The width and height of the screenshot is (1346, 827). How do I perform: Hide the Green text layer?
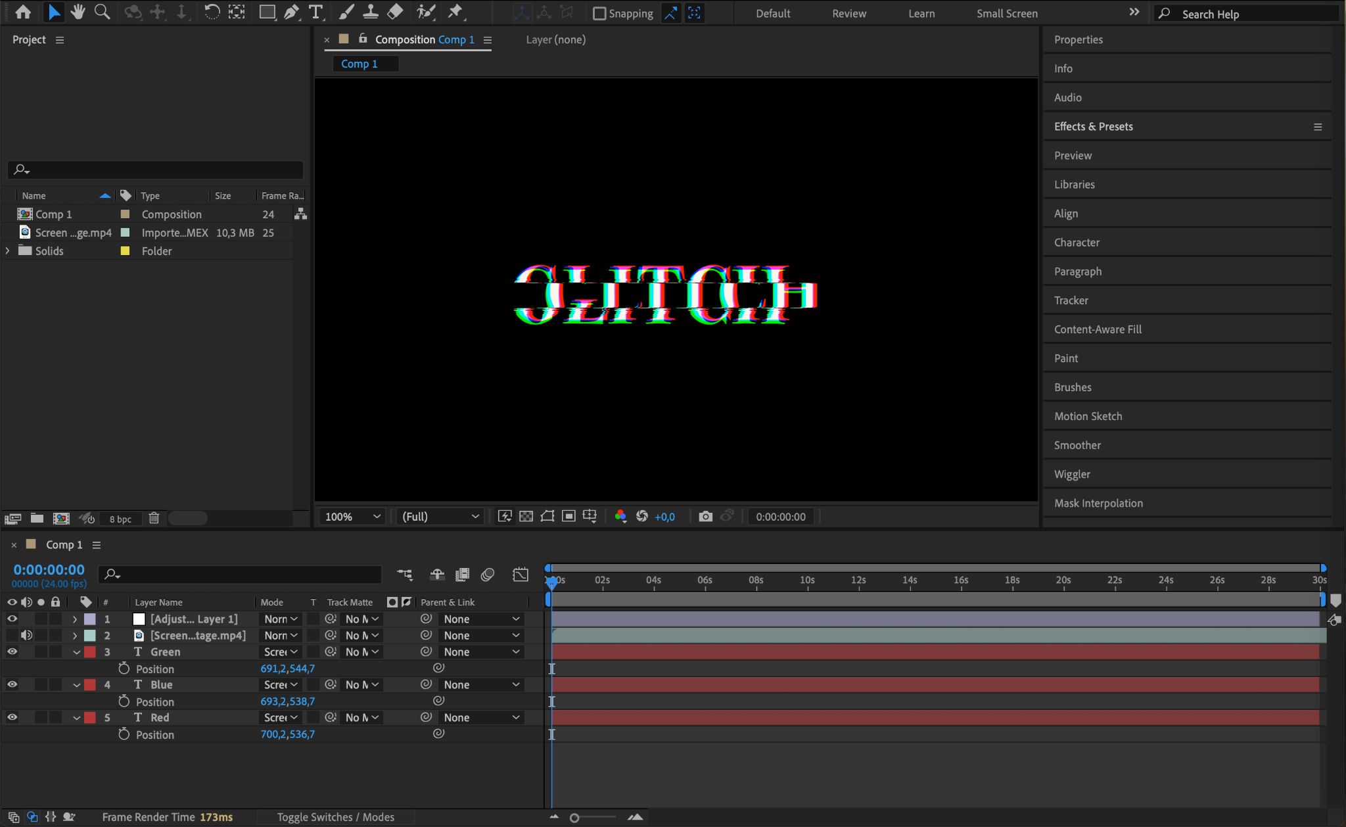click(12, 651)
